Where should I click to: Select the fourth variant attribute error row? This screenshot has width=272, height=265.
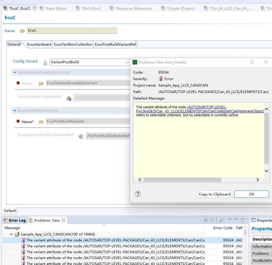pos(123,258)
